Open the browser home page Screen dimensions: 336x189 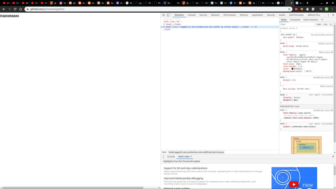pos(21,9)
